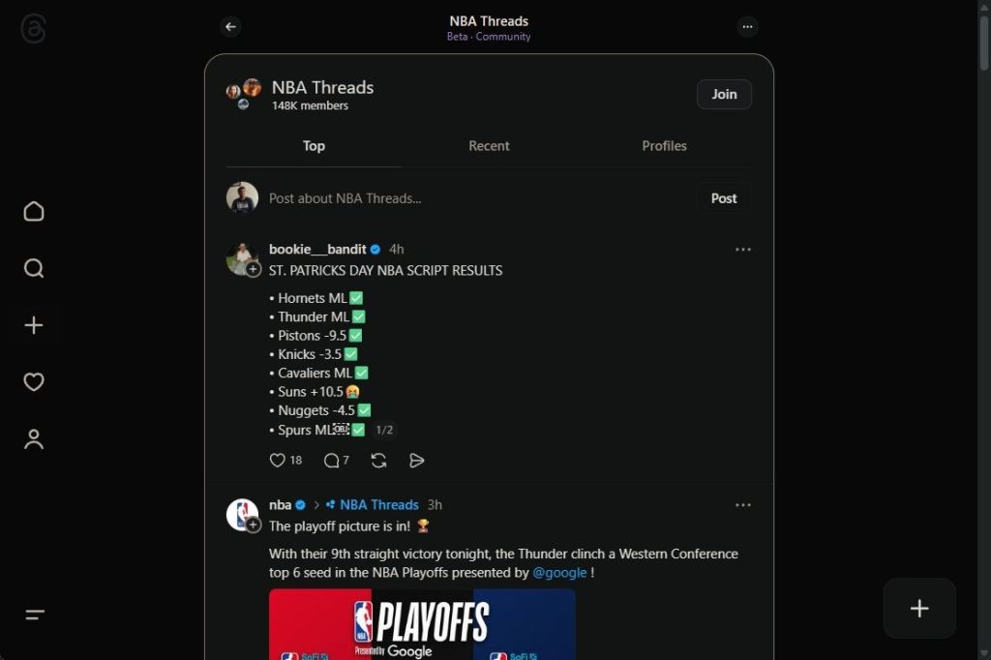
Task: Open the Home feed via the house icon
Action: tap(34, 211)
